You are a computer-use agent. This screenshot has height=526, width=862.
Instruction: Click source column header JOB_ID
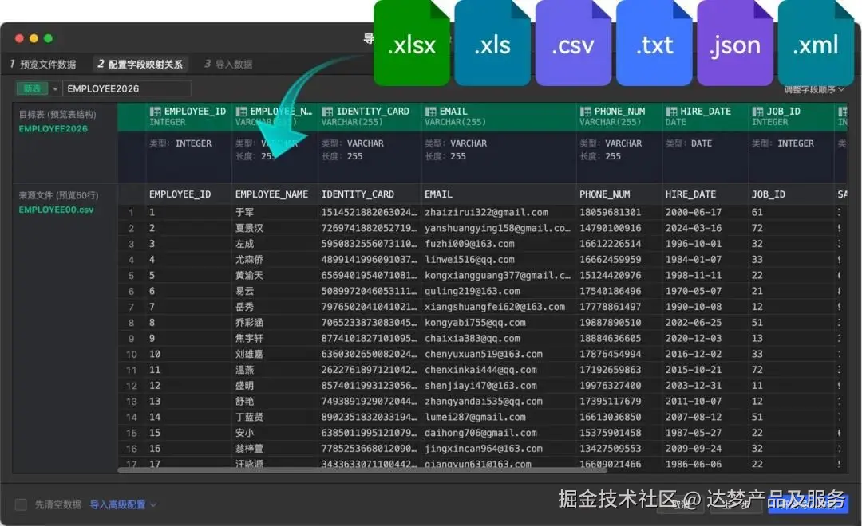click(x=768, y=194)
